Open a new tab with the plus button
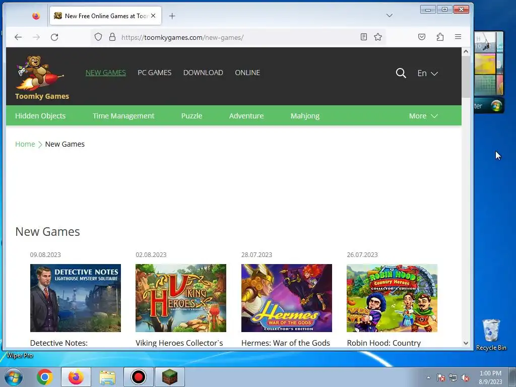This screenshot has height=387, width=516. tap(172, 16)
